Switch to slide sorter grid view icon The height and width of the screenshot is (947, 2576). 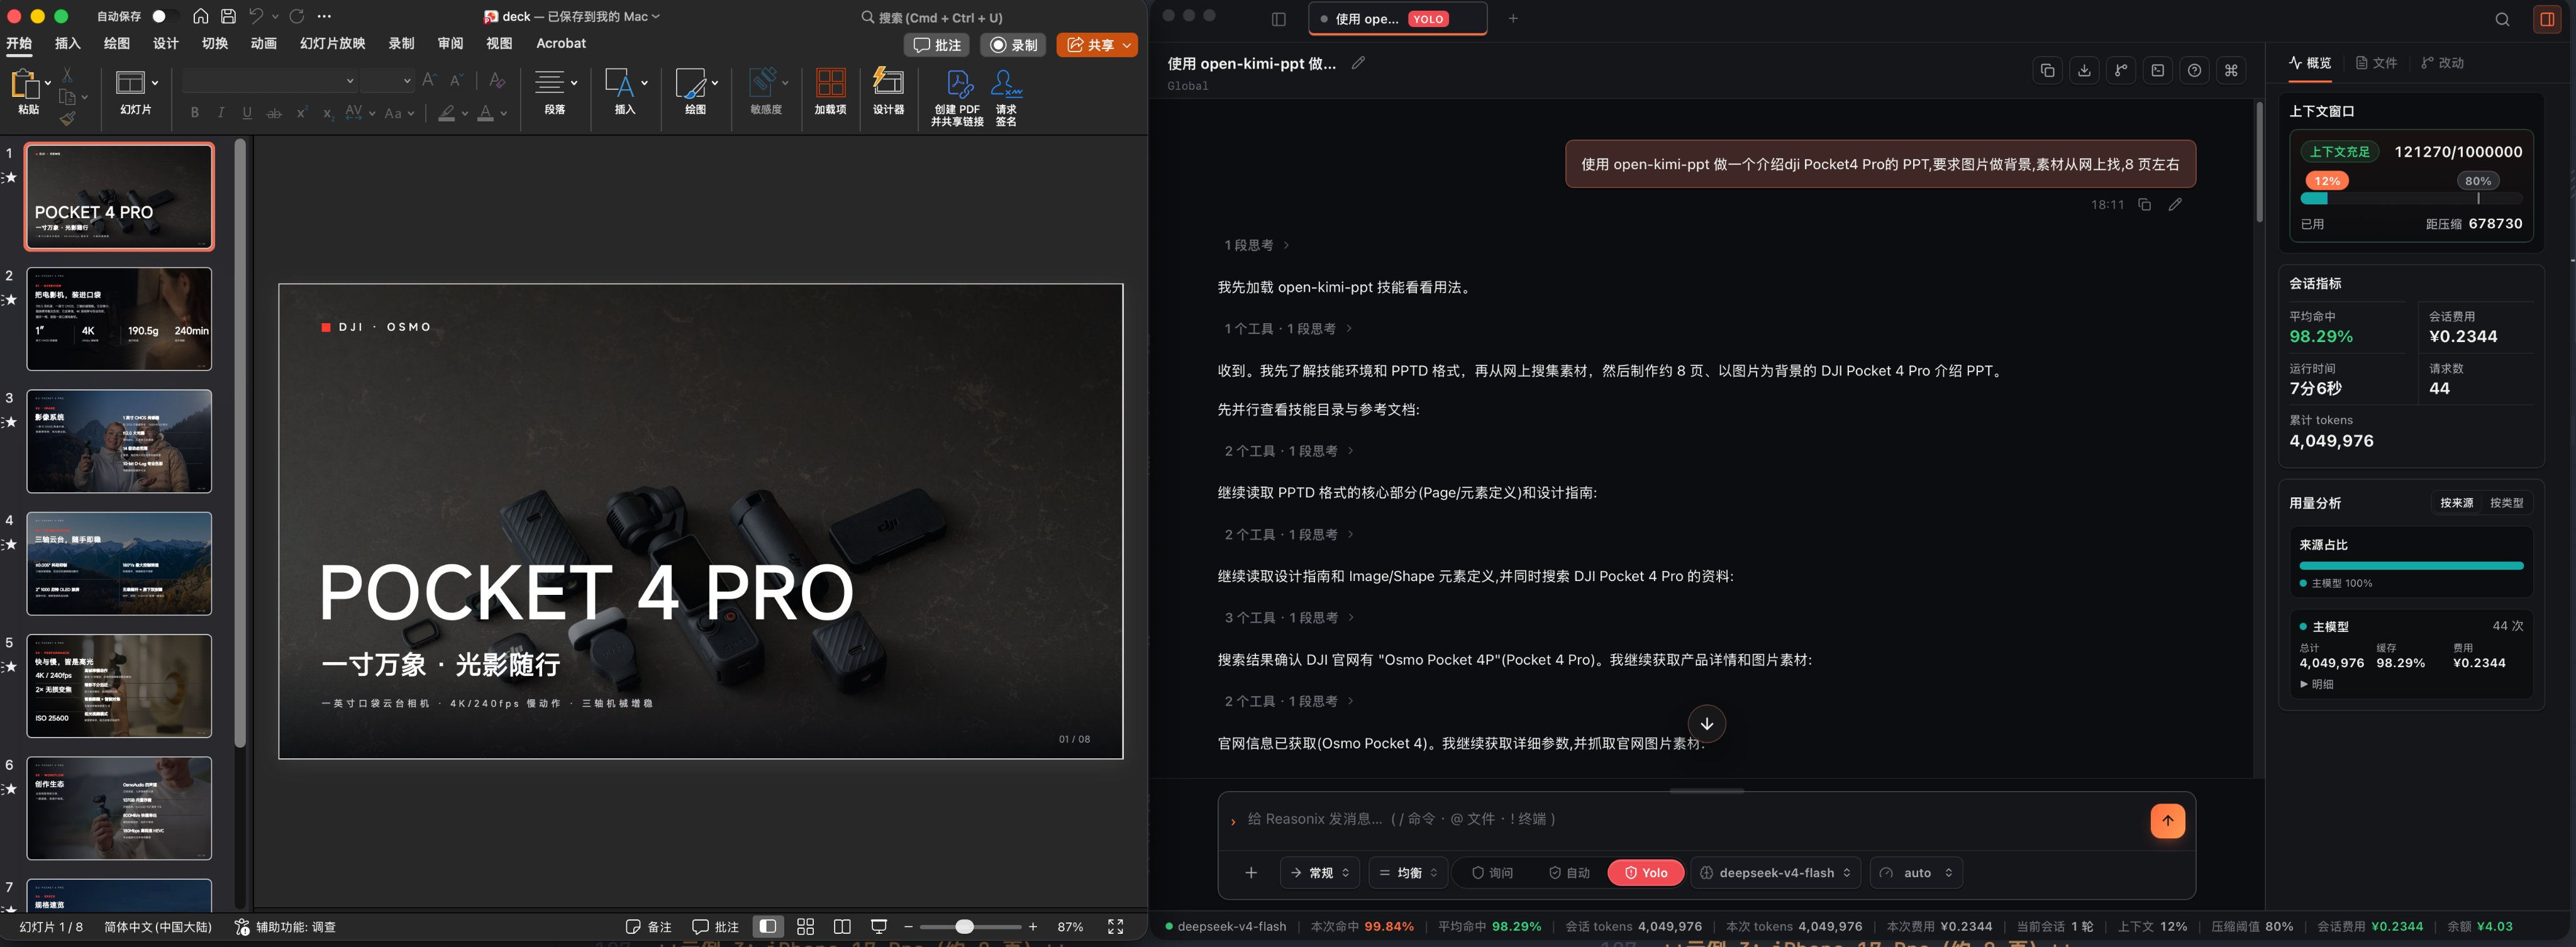pyautogui.click(x=805, y=927)
